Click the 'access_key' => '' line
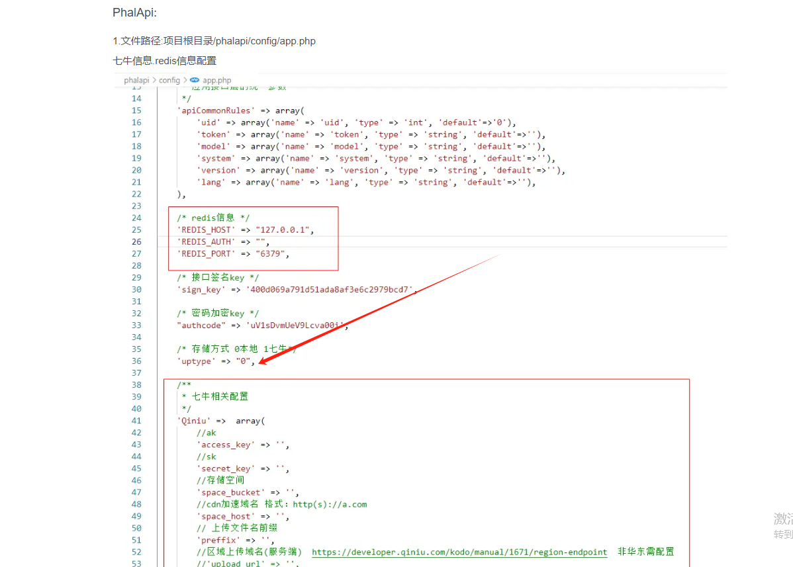The width and height of the screenshot is (793, 567). click(x=243, y=445)
